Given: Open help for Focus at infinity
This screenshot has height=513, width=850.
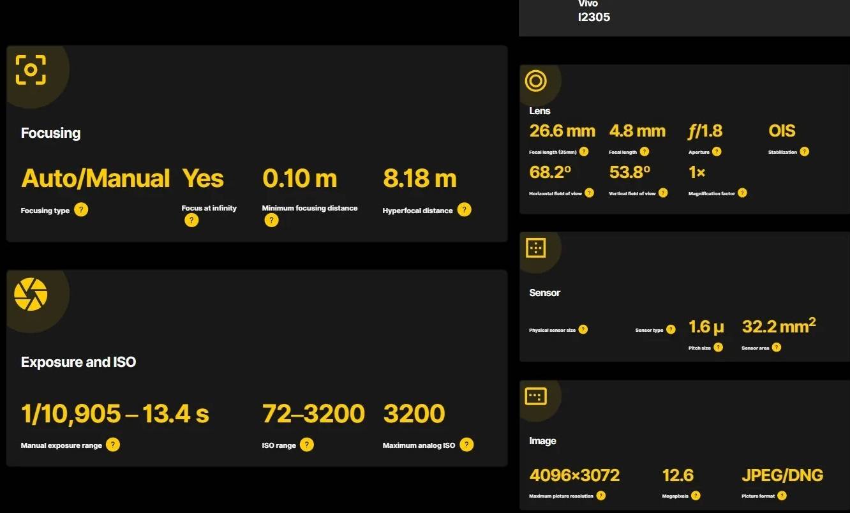Looking at the screenshot, I should 191,220.
